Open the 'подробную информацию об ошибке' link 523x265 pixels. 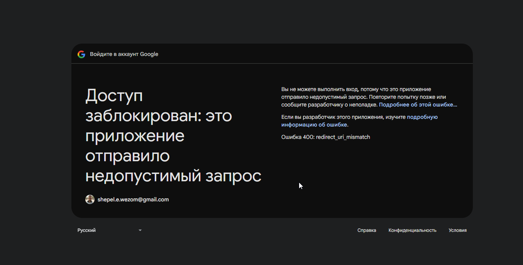pyautogui.click(x=359, y=121)
